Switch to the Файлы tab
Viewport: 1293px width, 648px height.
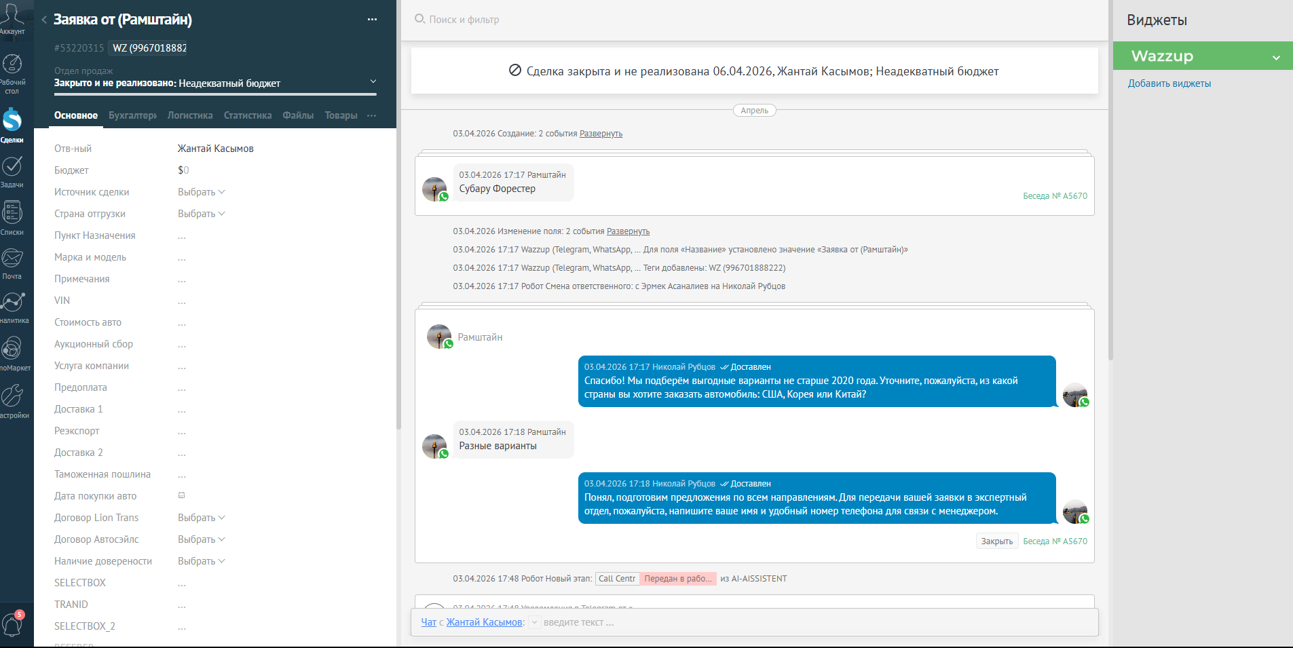[x=298, y=115]
